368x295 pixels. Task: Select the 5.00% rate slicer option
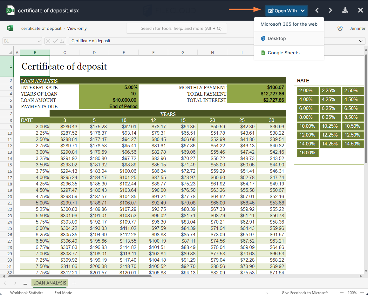click(x=35, y=203)
